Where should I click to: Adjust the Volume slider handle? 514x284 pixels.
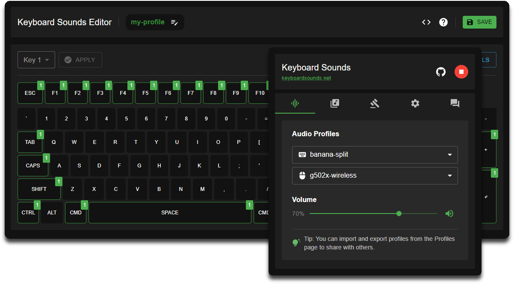coord(399,213)
